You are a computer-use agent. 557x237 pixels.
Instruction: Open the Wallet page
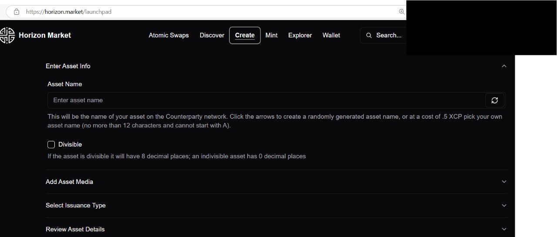pyautogui.click(x=331, y=35)
